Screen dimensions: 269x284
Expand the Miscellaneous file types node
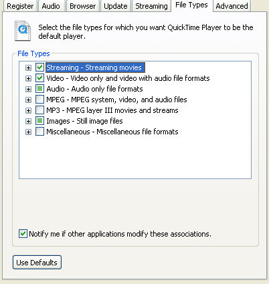point(28,132)
